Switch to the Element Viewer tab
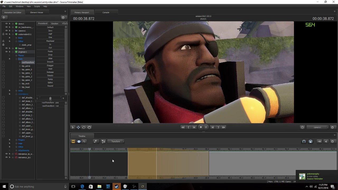The height and width of the screenshot is (190, 338). click(x=36, y=12)
